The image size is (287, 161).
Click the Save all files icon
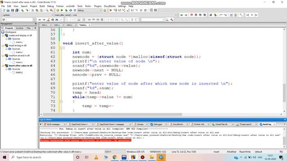pyautogui.click(x=17, y=10)
